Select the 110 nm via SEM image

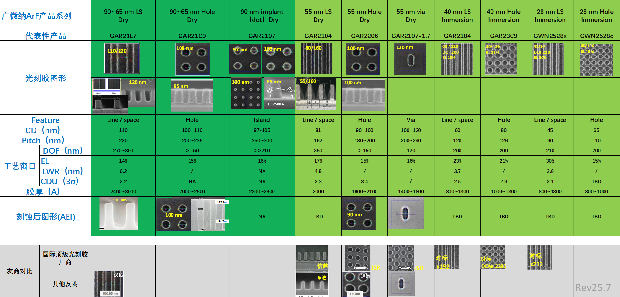point(410,59)
